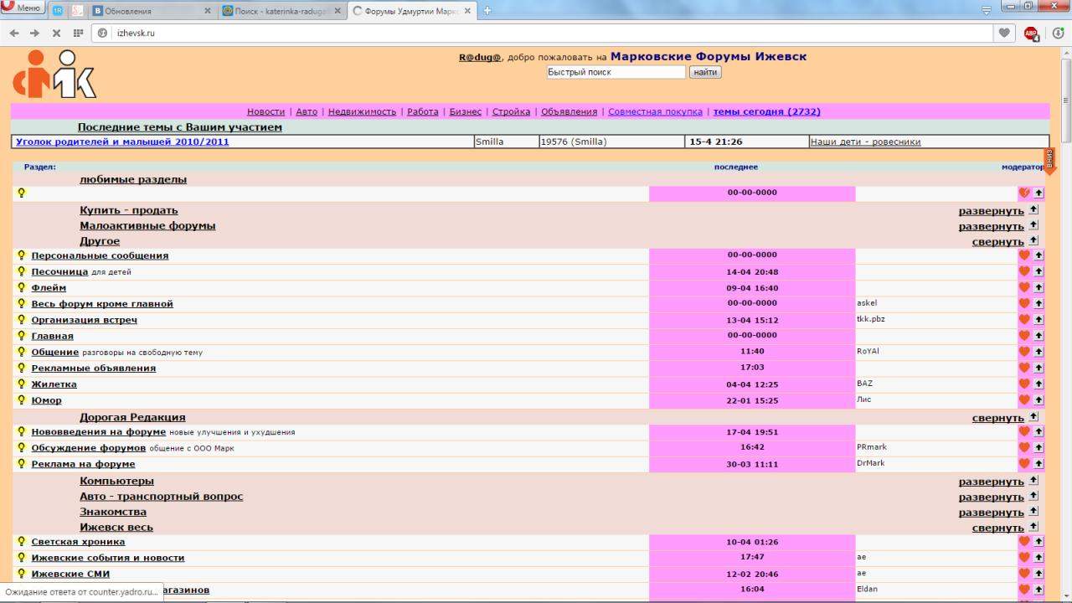Expand the Купить - продать section
Screen dimensions: 1072x603
pos(991,211)
